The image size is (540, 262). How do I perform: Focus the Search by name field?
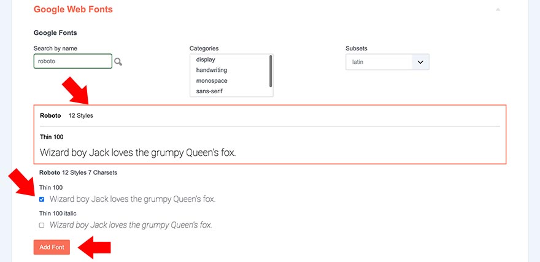point(73,61)
